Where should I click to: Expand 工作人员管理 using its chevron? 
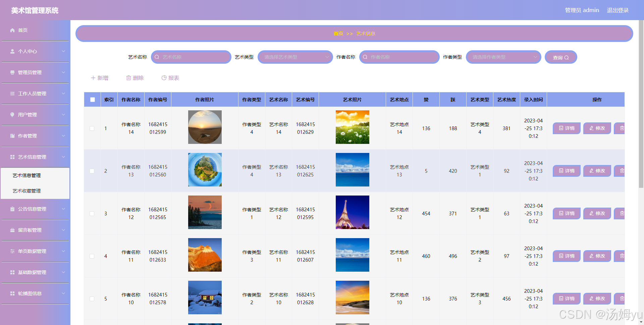[63, 94]
